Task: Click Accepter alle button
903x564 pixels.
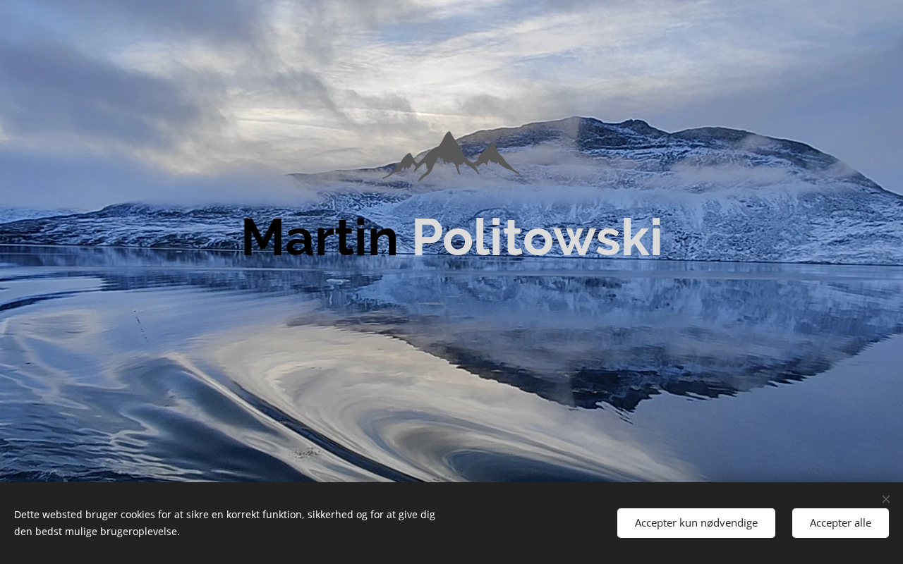Action: pos(840,523)
